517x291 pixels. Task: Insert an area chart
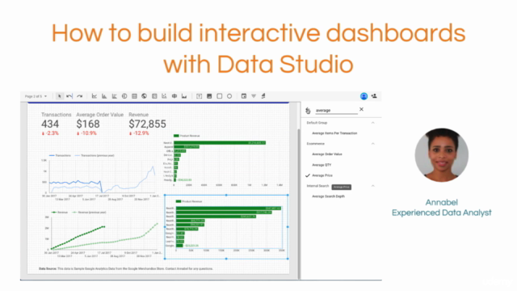click(184, 96)
